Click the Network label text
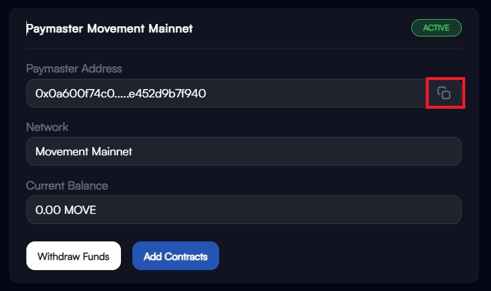This screenshot has width=491, height=291. (47, 127)
